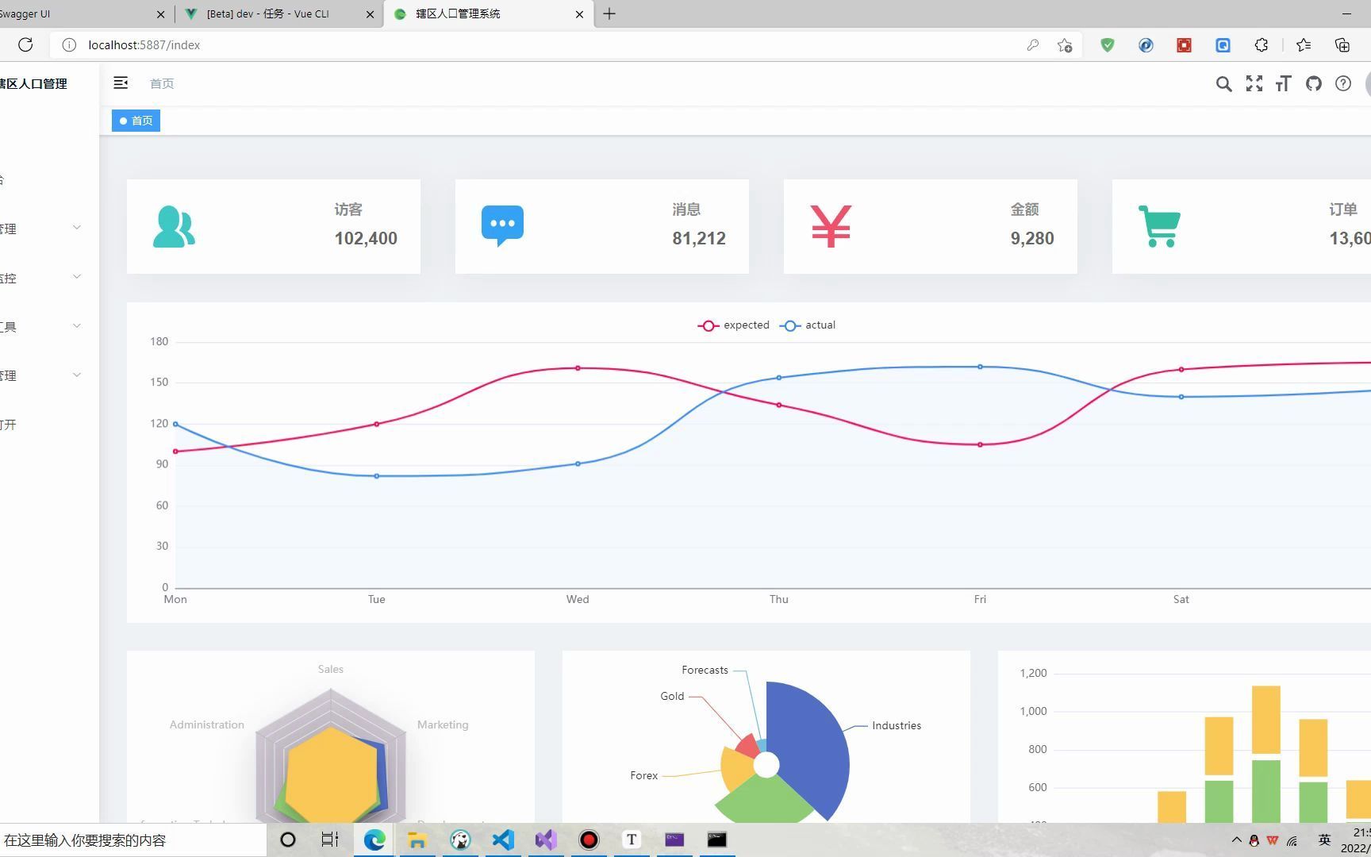Screen dimensions: 1371x857
Task: Click the 首页 breadcrumb in the header
Action: (x=162, y=83)
